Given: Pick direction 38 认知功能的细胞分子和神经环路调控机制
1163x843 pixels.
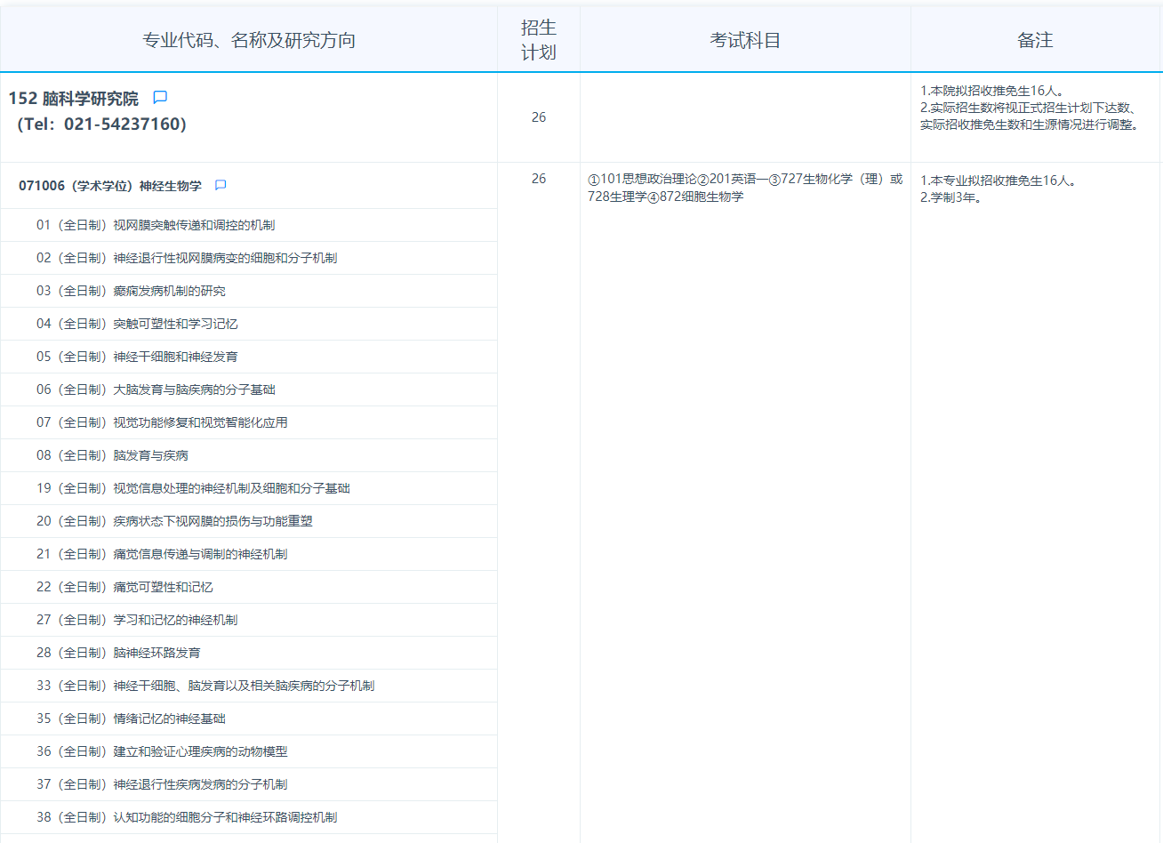Looking at the screenshot, I should click(187, 817).
